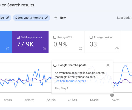
Task: Open help icon on the blue clicks card
Action: pos(8,49)
